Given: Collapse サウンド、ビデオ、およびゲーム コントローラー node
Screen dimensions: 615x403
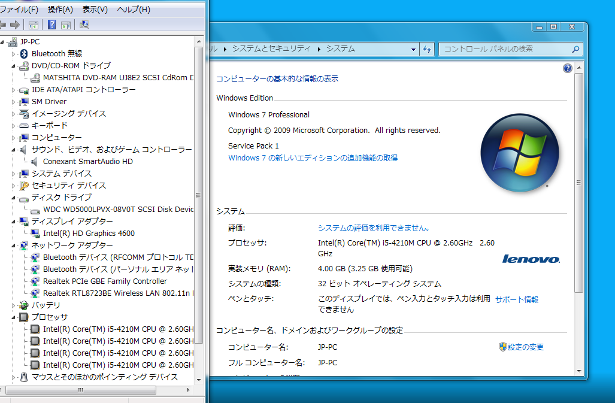Looking at the screenshot, I should coord(13,150).
